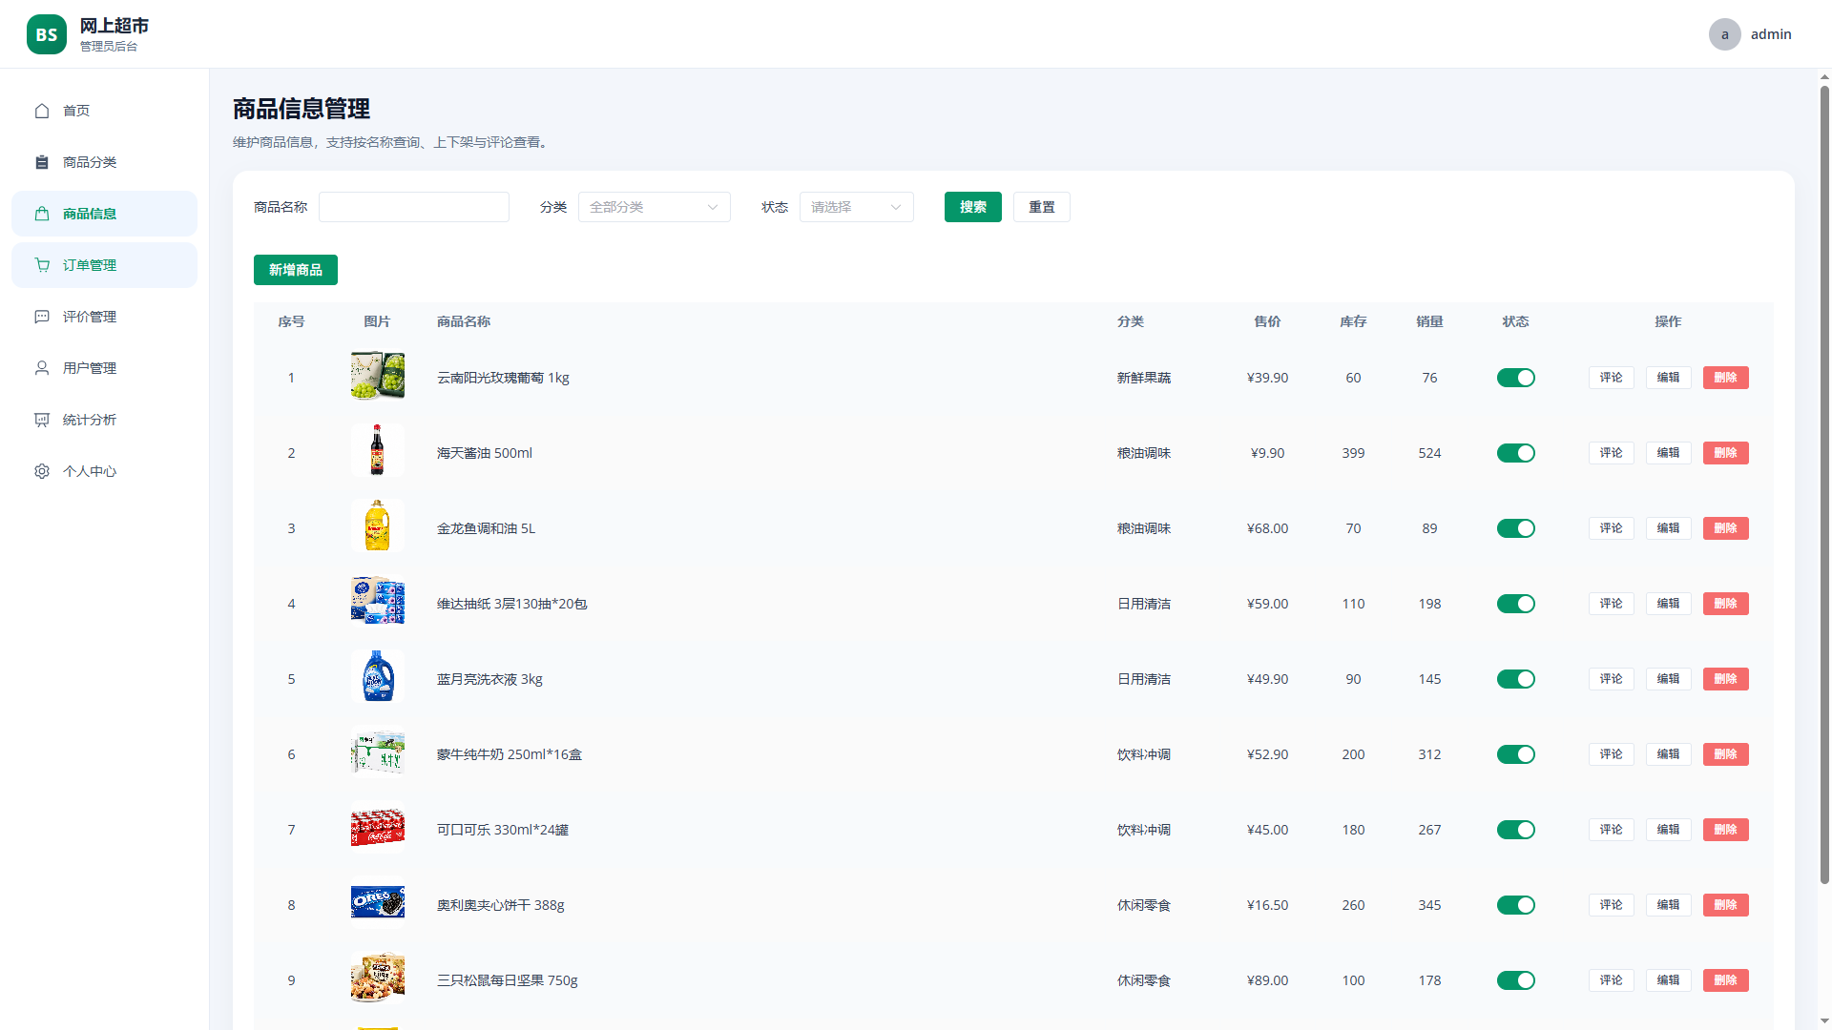The width and height of the screenshot is (1832, 1030).
Task: Click the home icon in sidebar
Action: coord(42,111)
